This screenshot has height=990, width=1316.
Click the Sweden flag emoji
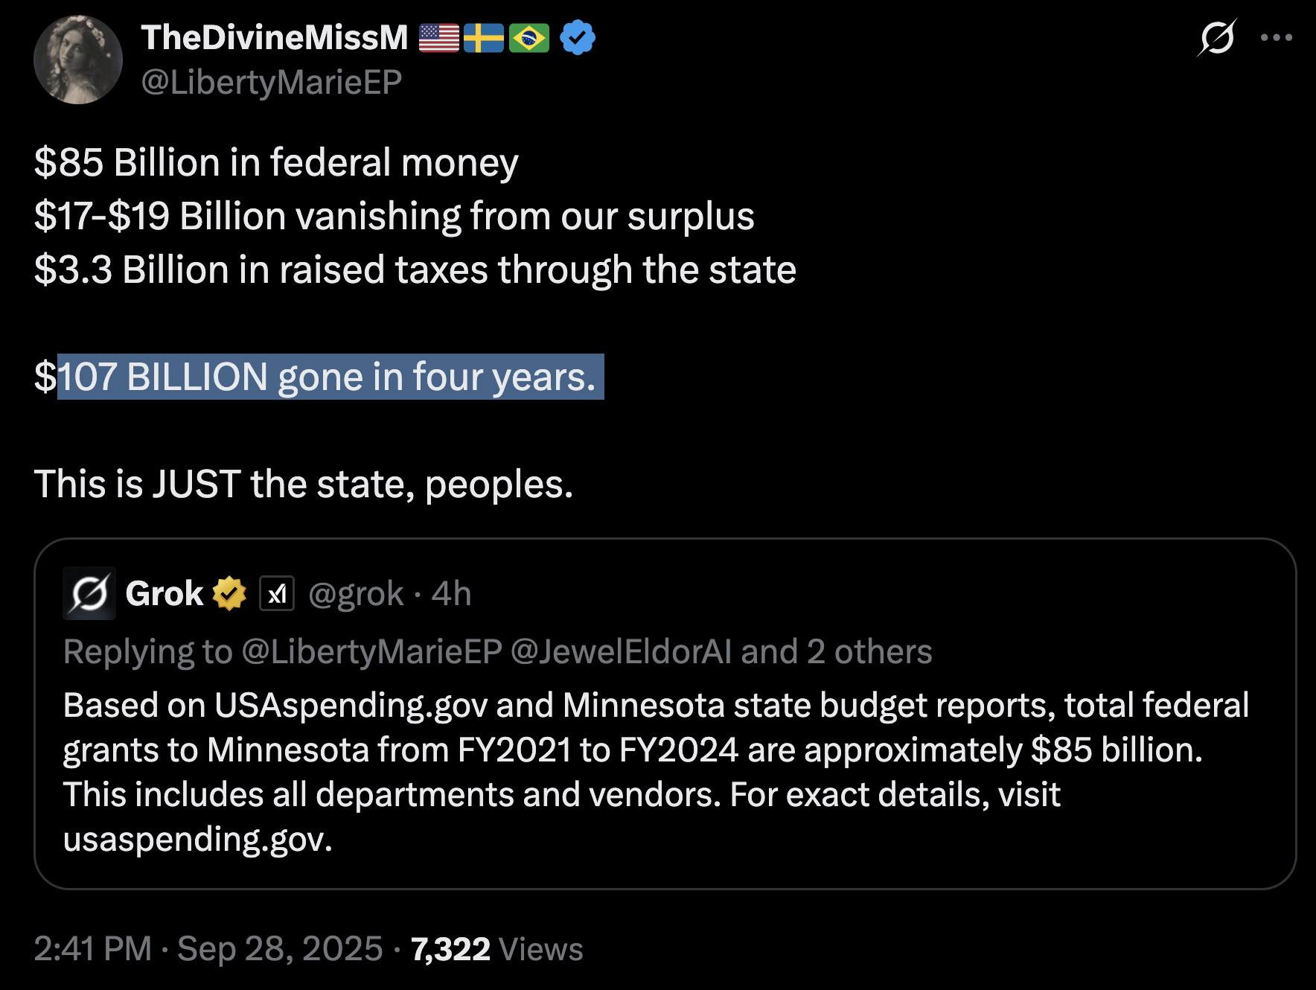[x=484, y=38]
